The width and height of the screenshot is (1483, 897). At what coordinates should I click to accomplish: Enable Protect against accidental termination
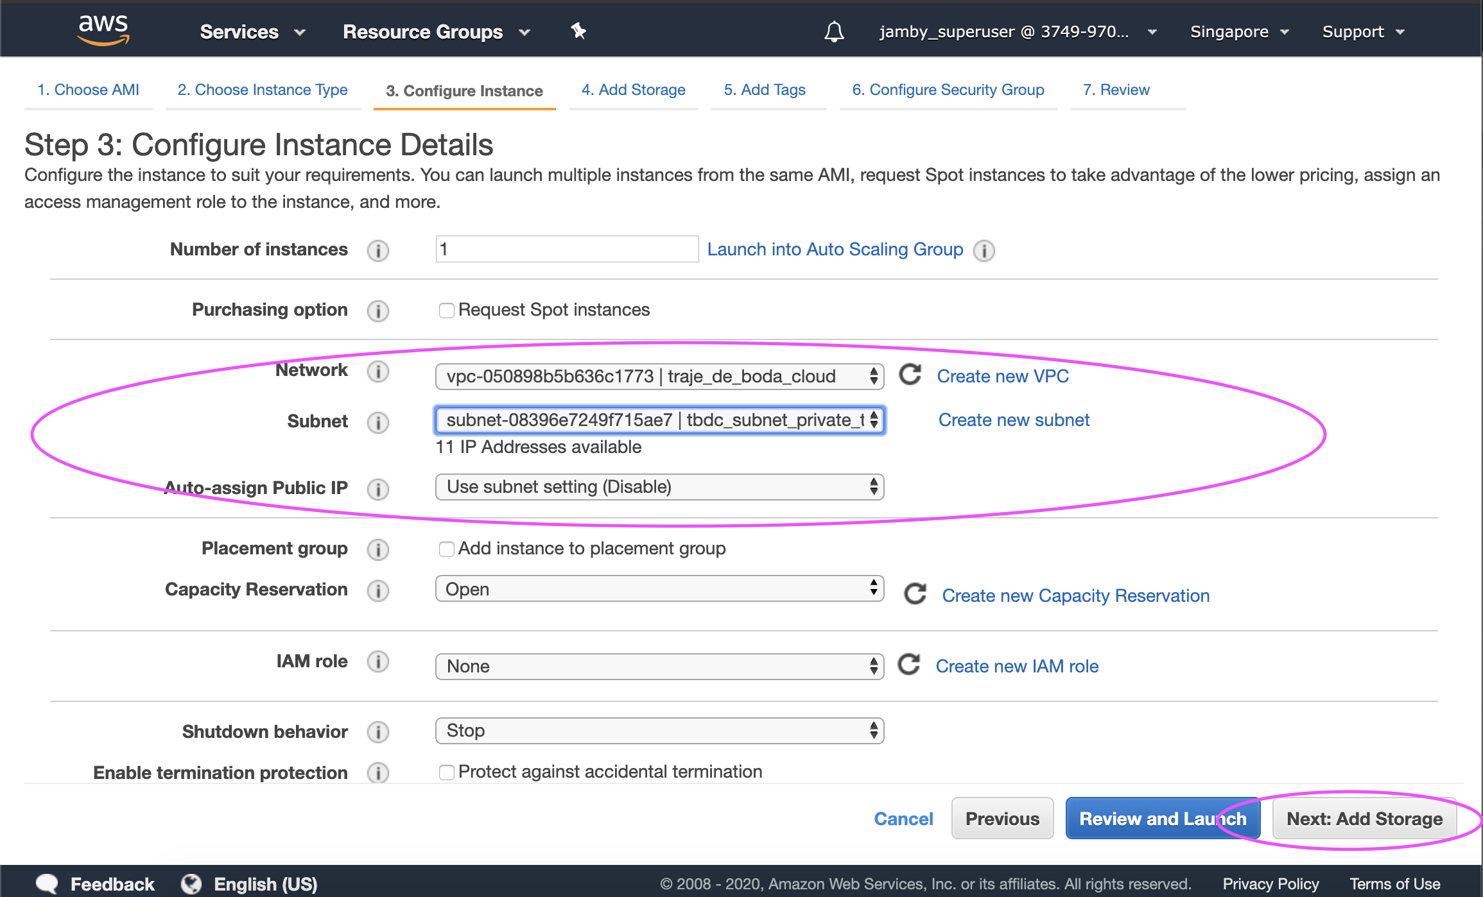tap(446, 772)
